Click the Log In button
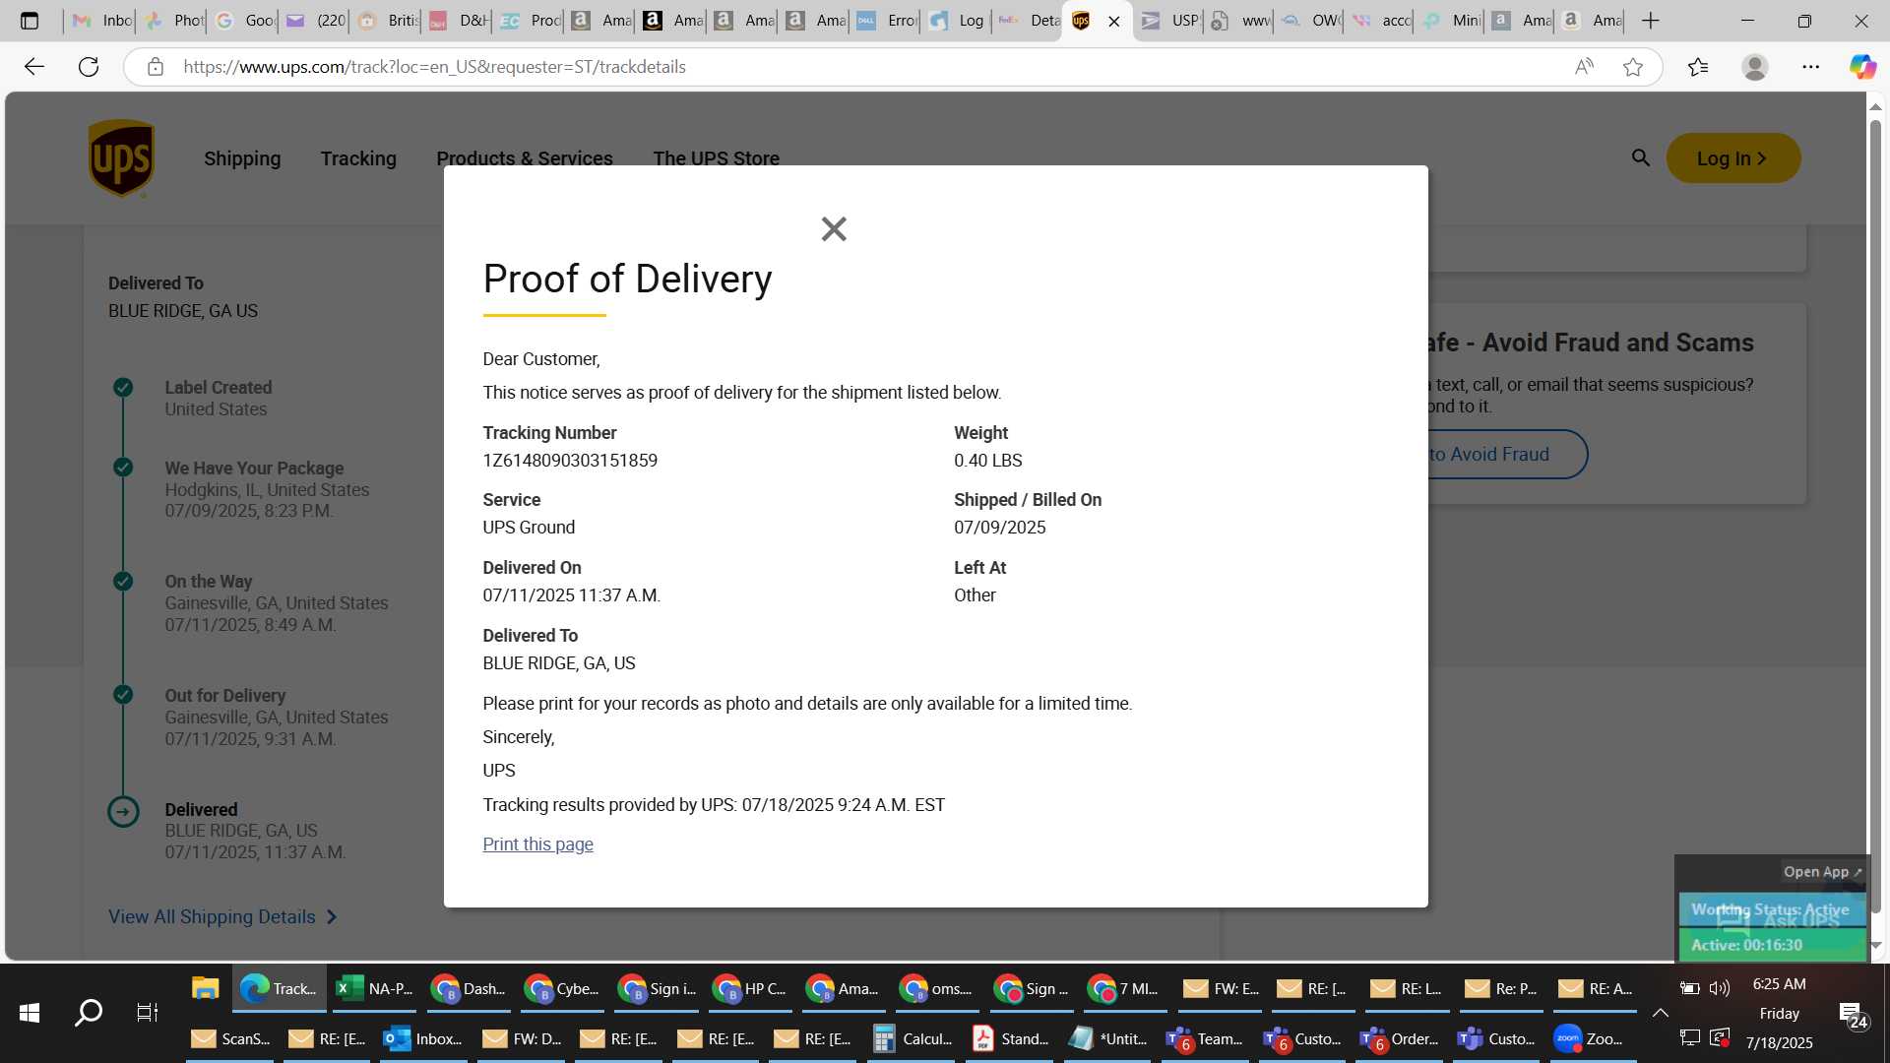The width and height of the screenshot is (1890, 1063). [1733, 158]
